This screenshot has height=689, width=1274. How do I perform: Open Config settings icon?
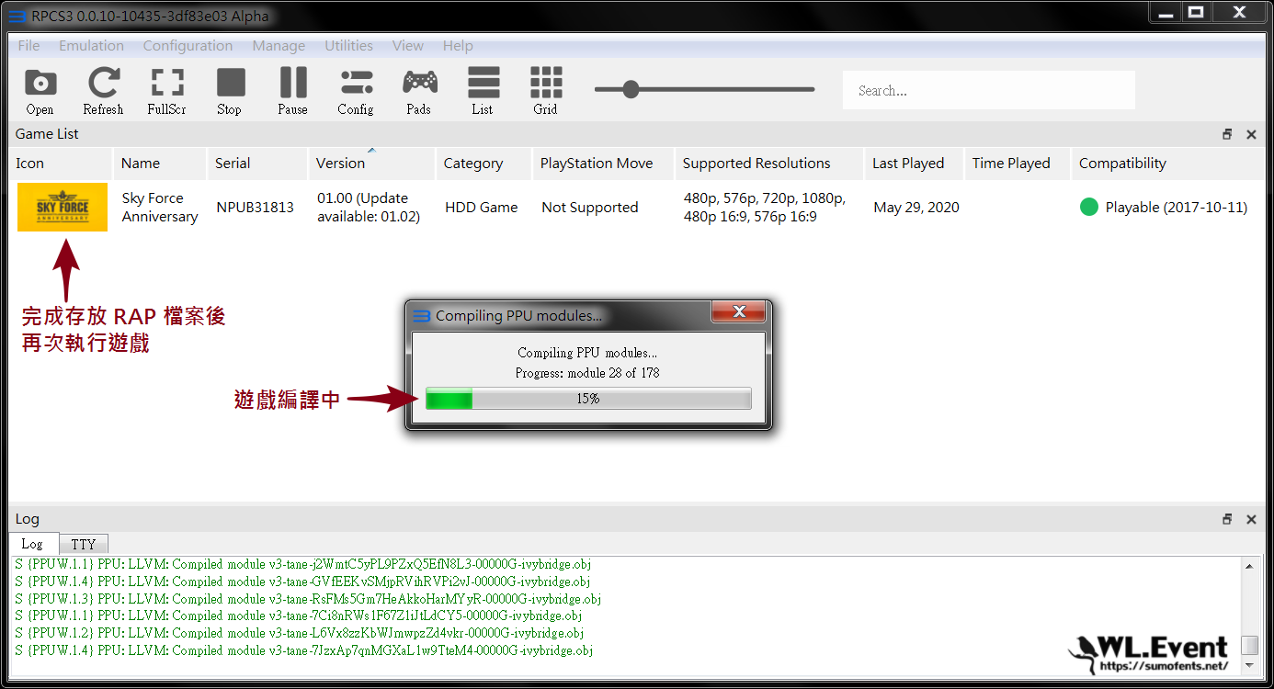[356, 91]
